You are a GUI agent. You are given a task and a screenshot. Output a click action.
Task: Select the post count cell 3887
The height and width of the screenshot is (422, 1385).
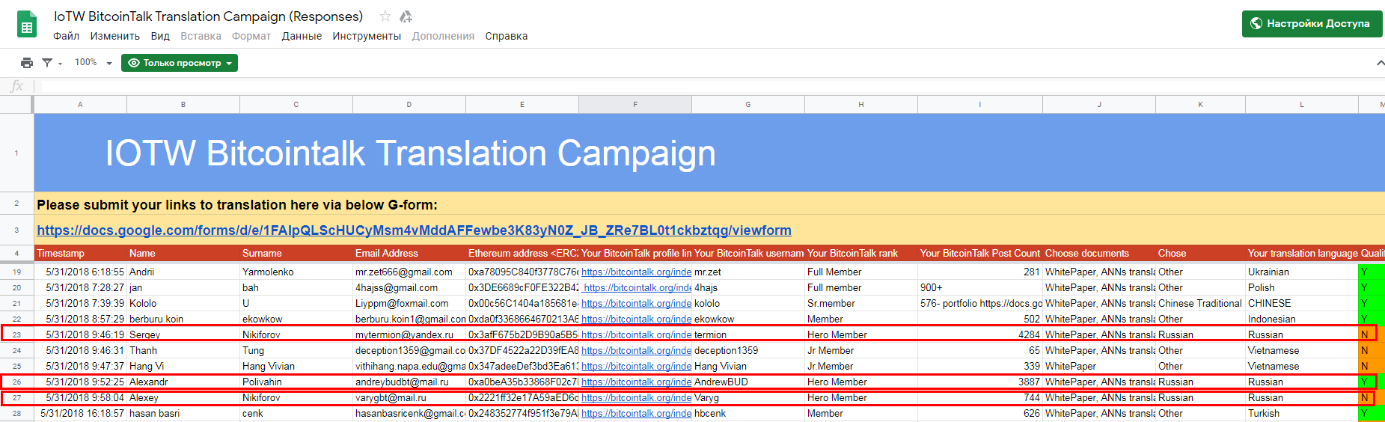(x=979, y=382)
